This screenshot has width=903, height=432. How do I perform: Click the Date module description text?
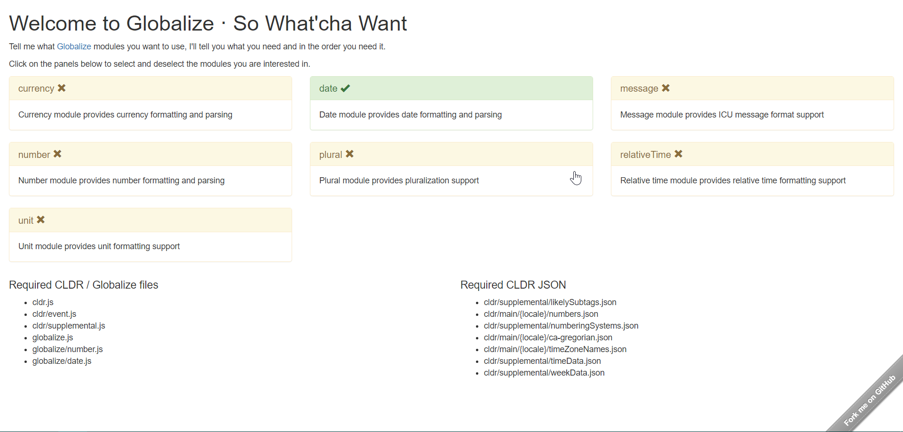tap(411, 115)
